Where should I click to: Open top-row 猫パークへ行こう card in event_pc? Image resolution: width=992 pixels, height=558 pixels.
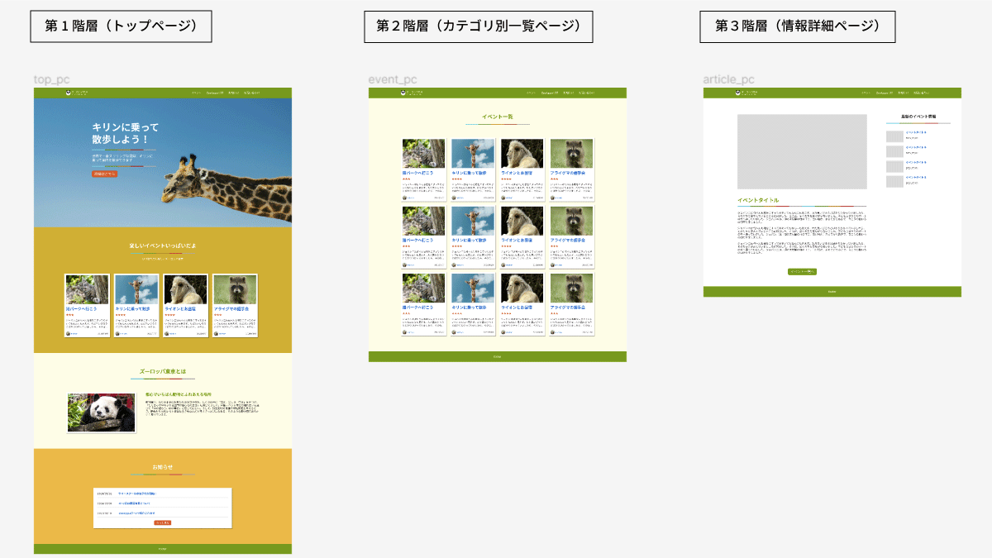423,169
